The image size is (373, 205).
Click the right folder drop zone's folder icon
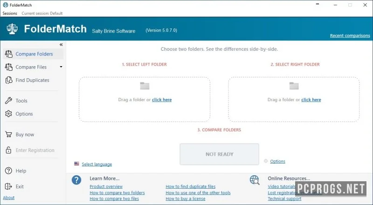click(294, 86)
